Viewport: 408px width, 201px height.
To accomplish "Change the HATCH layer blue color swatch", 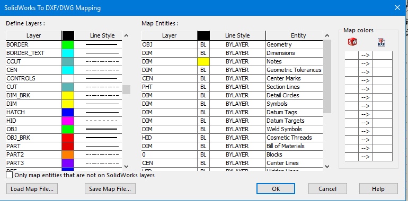I will tap(68, 113).
